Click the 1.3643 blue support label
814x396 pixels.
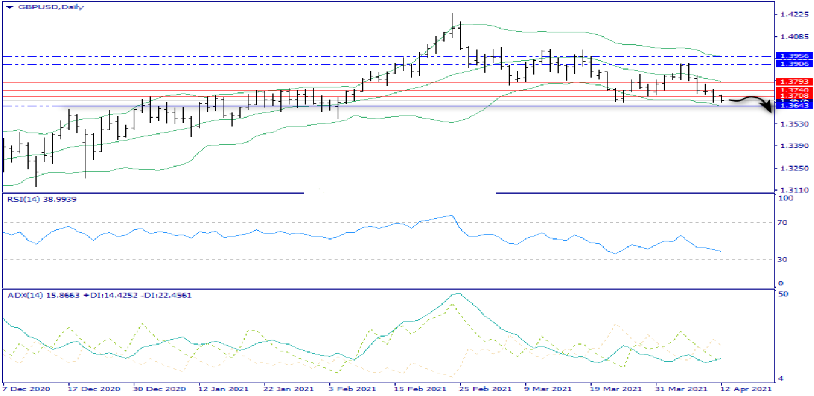coord(793,106)
